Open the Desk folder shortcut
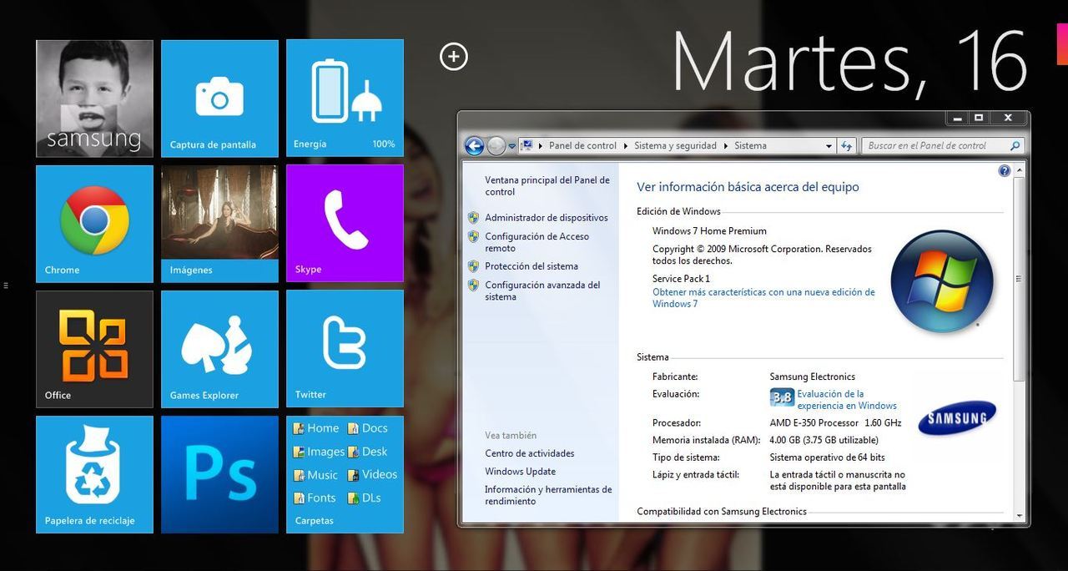Image resolution: width=1068 pixels, height=571 pixels. click(x=368, y=452)
